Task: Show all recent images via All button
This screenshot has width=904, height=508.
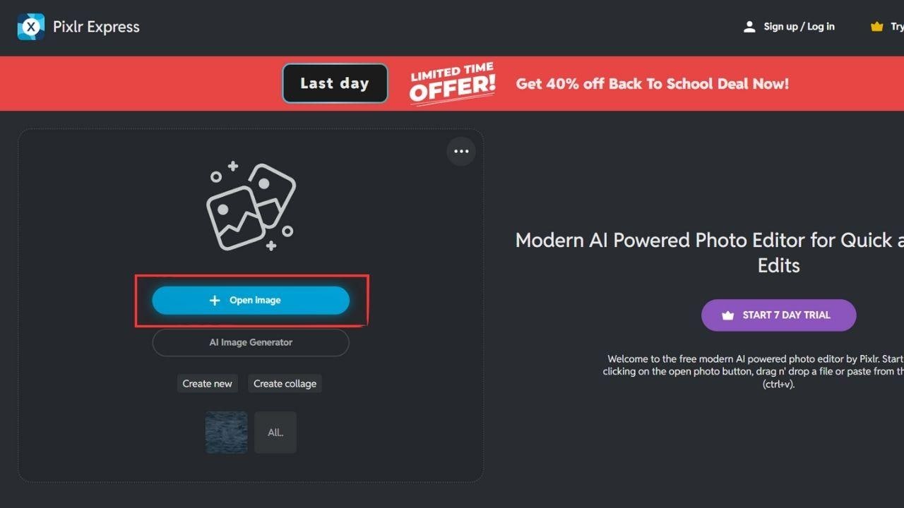Action: (275, 433)
